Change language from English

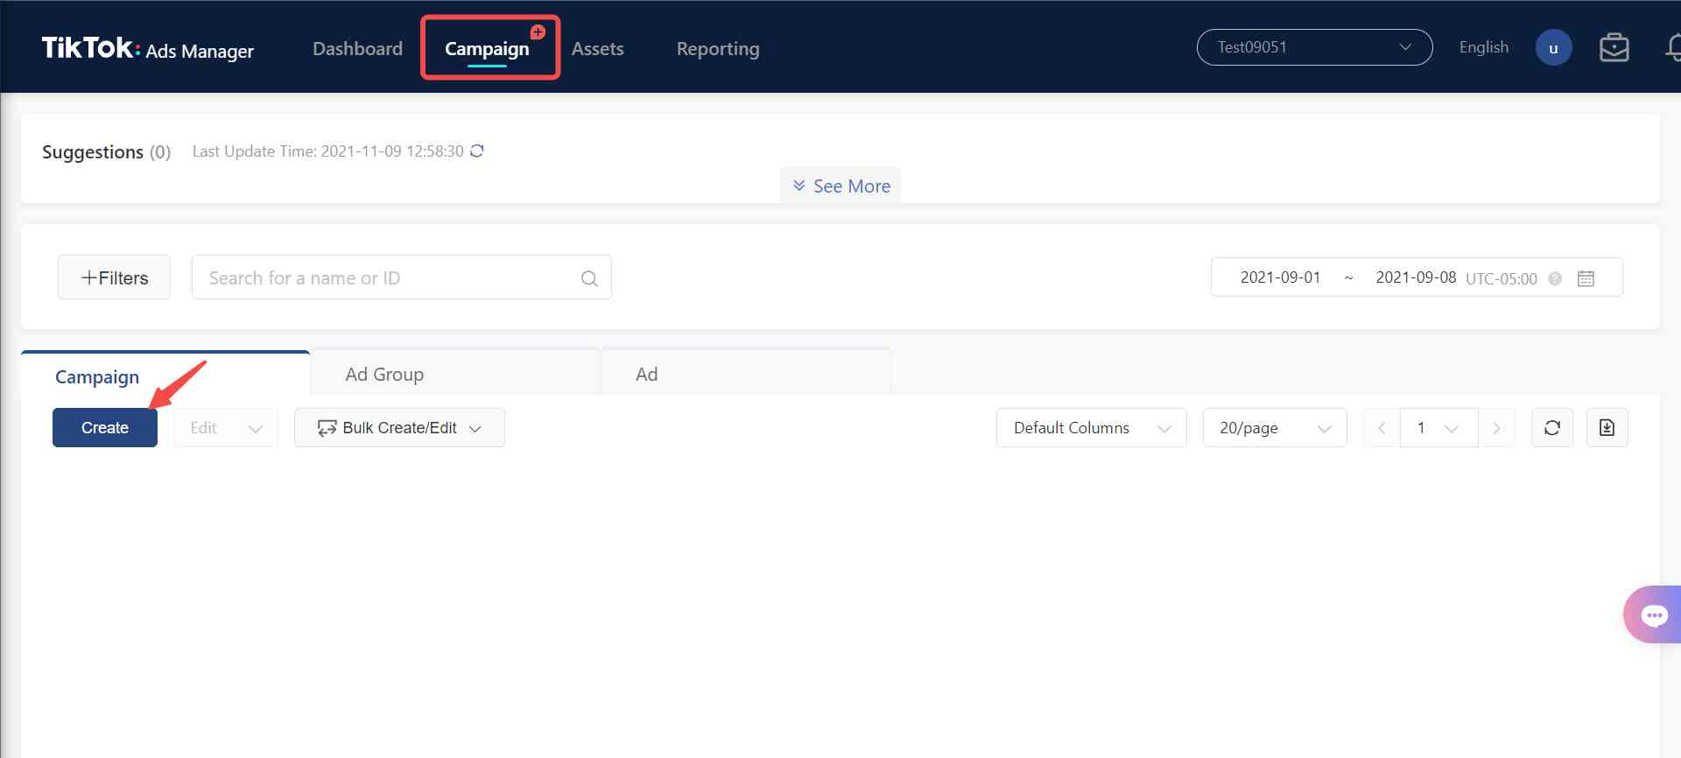pyautogui.click(x=1483, y=47)
